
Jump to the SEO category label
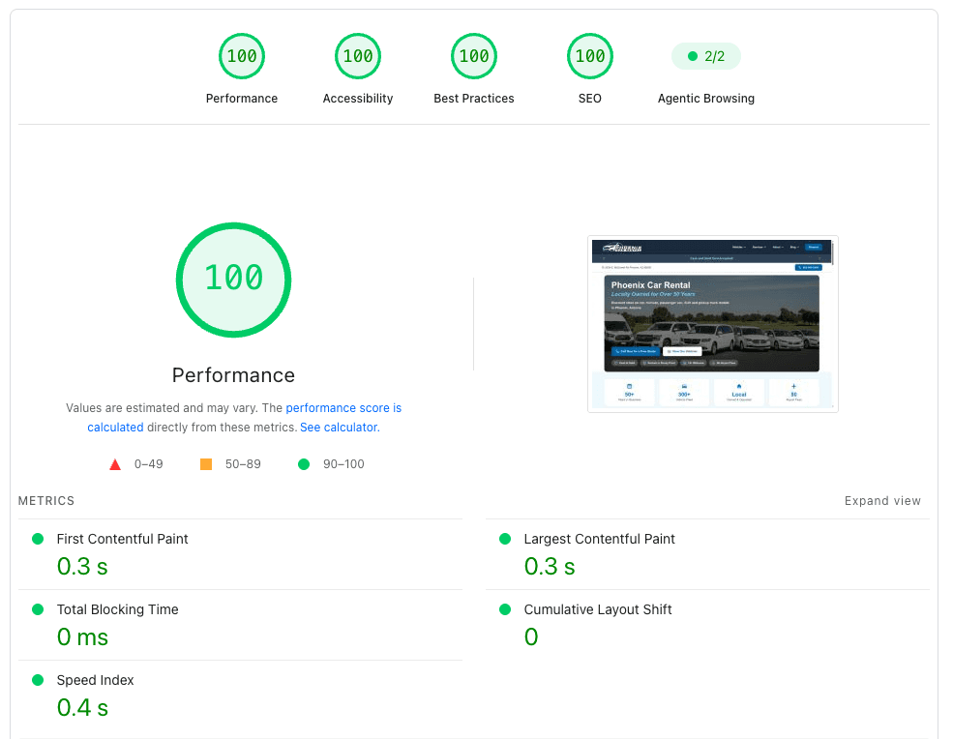pos(590,99)
